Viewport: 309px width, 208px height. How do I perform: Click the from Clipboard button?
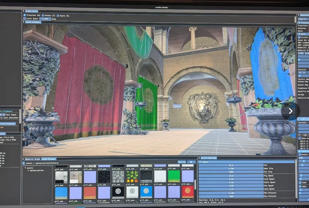pyautogui.click(x=8, y=124)
